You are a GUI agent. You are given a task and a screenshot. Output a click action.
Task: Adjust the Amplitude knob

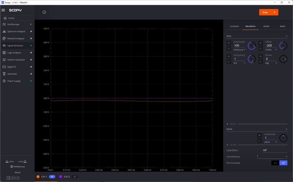click(x=252, y=46)
